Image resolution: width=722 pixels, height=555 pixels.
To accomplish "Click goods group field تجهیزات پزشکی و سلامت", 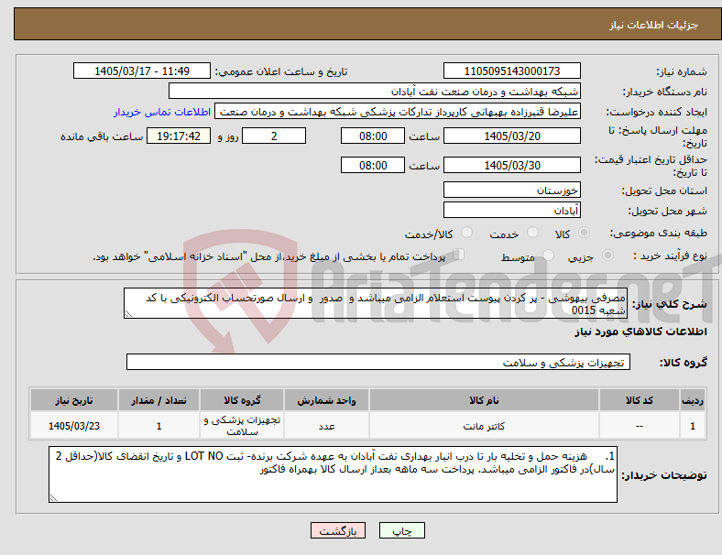I will point(378,362).
